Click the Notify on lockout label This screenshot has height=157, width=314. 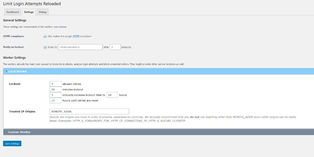(13, 47)
